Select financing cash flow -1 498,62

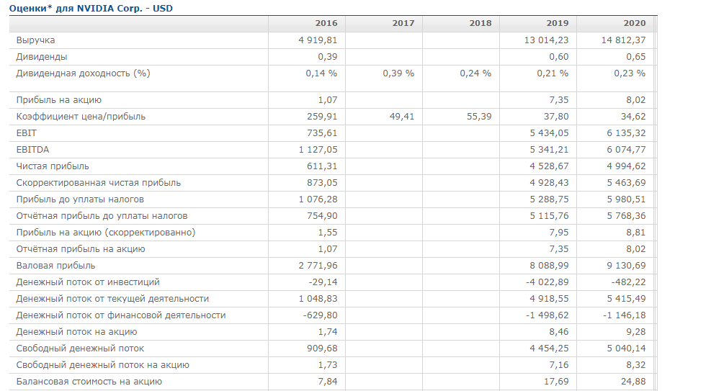[547, 315]
